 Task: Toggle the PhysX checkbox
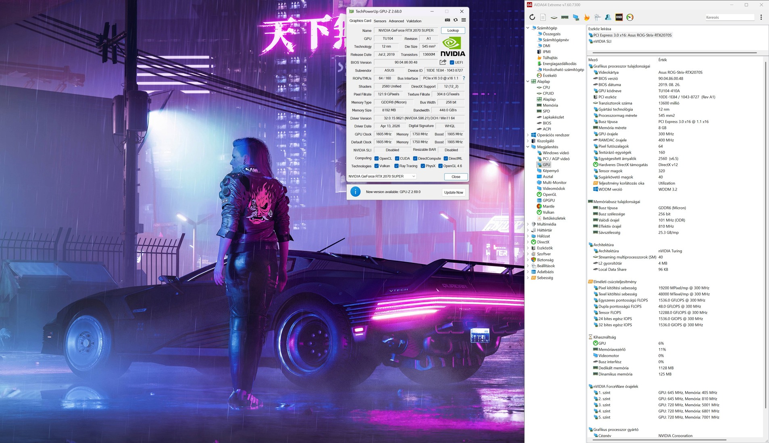[x=423, y=166]
